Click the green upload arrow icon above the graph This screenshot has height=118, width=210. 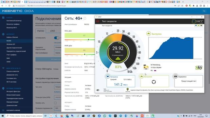[148, 33]
